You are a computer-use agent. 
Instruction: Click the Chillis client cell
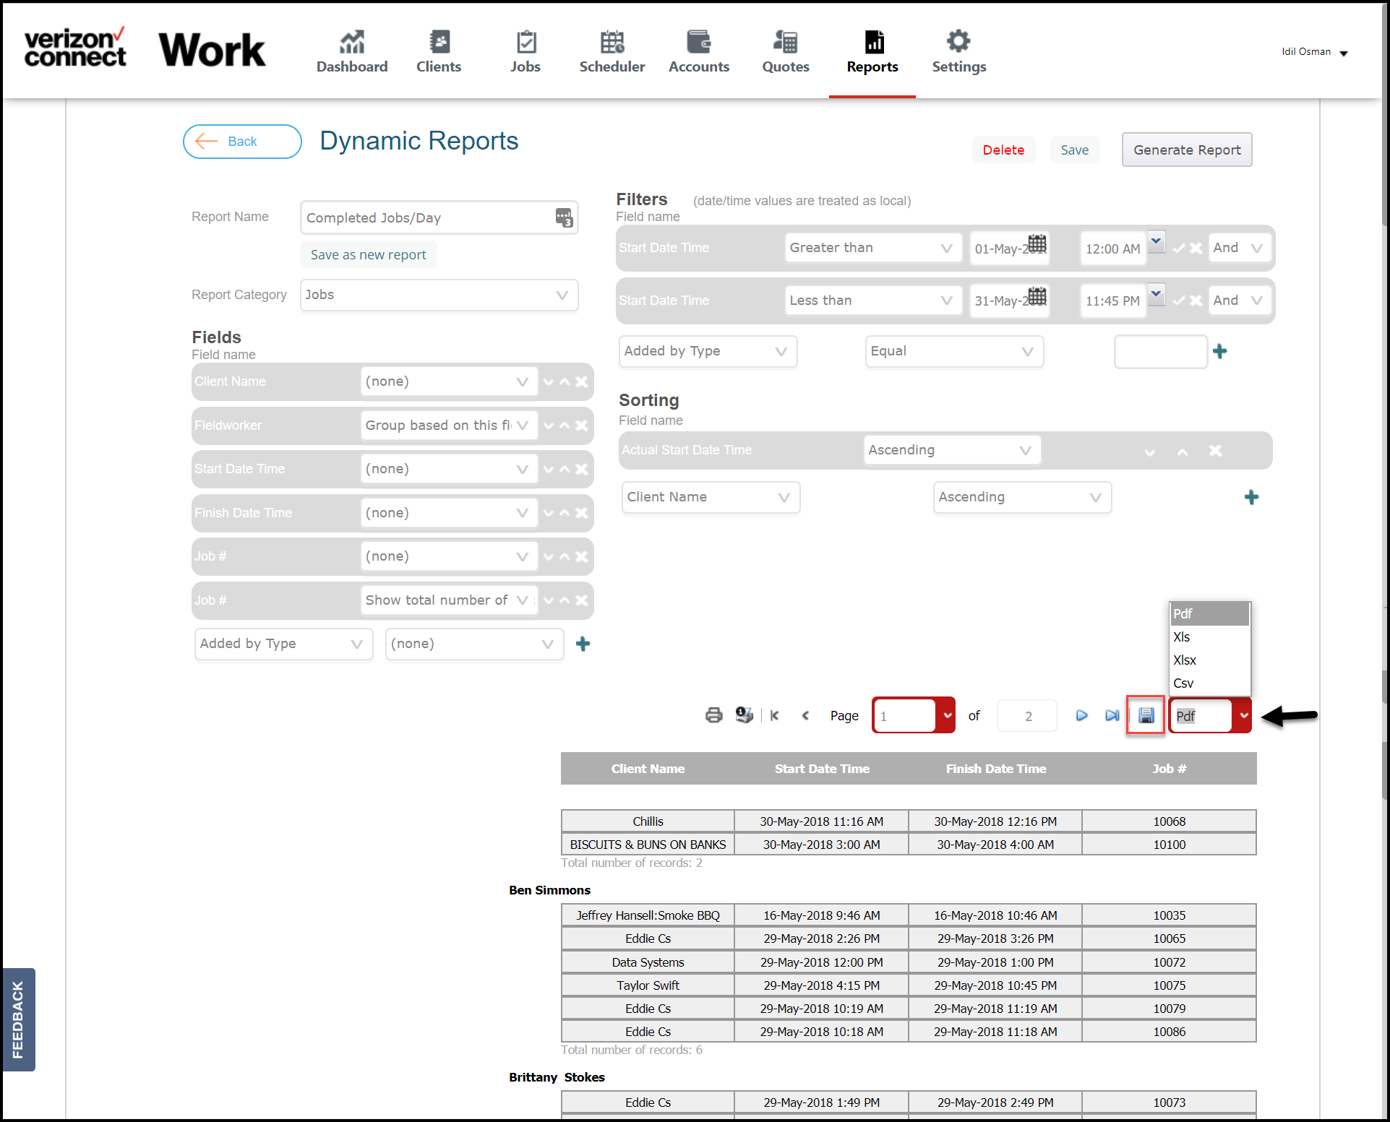[648, 821]
